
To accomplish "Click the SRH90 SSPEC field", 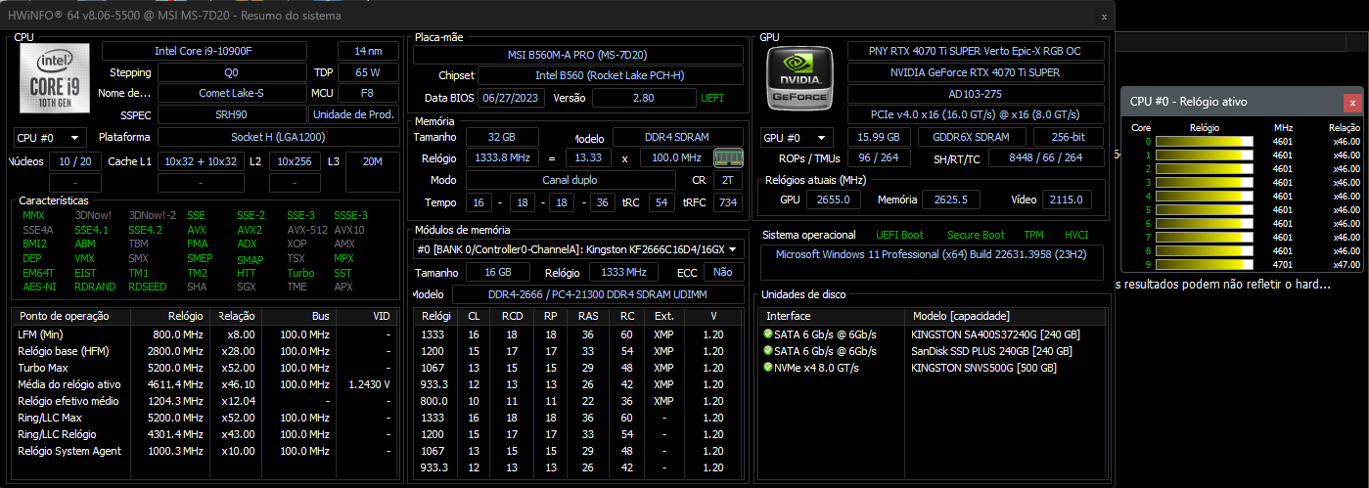I will coord(232,115).
